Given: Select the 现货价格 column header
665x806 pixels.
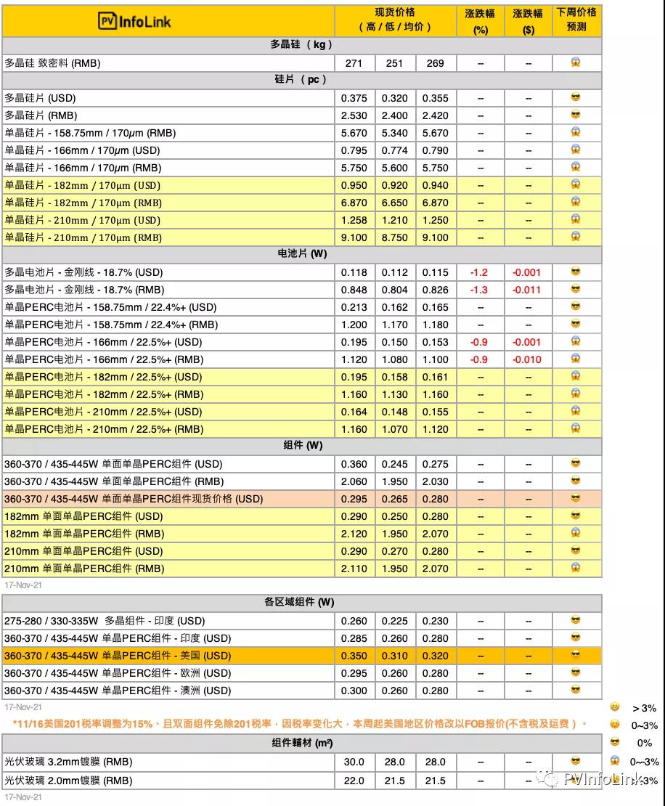Looking at the screenshot, I should tap(395, 20).
